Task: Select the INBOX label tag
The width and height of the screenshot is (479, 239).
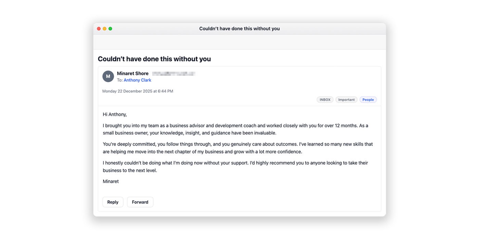Action: tap(325, 100)
